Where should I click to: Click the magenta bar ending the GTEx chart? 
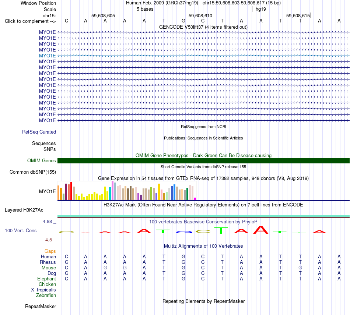point(195,199)
